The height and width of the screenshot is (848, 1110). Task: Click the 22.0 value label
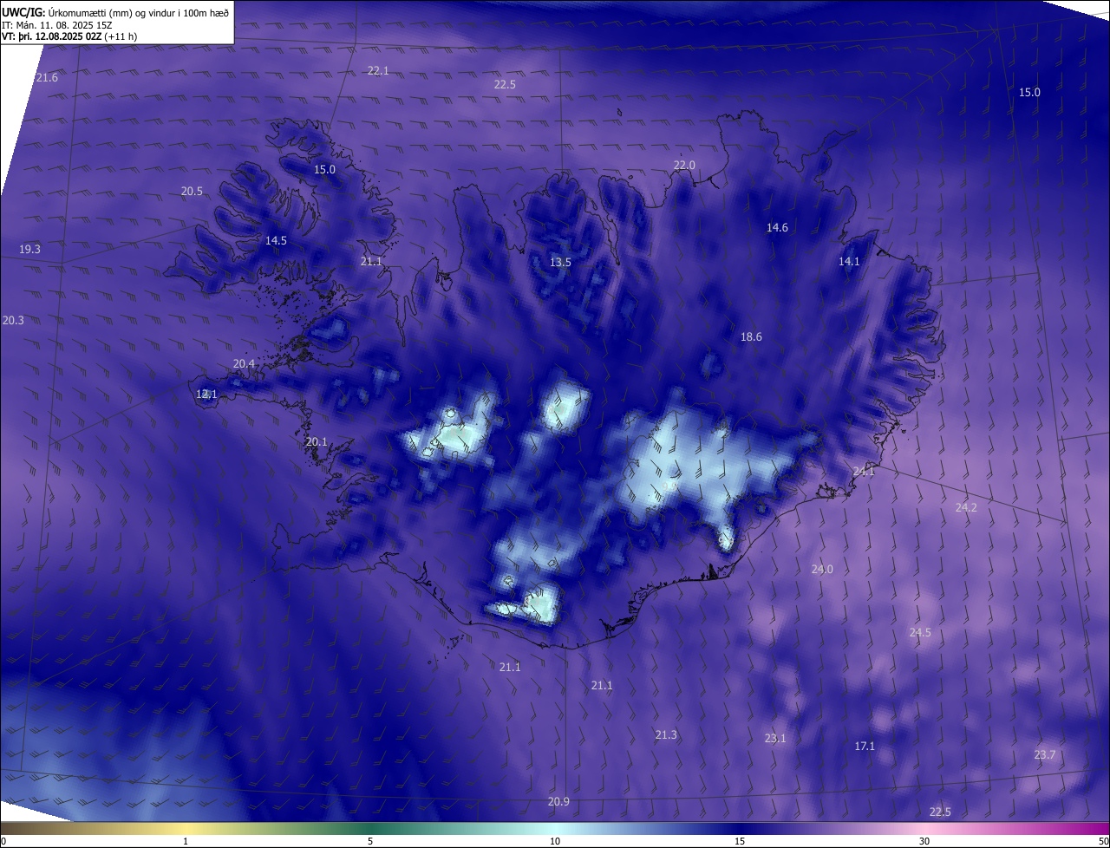(x=684, y=166)
